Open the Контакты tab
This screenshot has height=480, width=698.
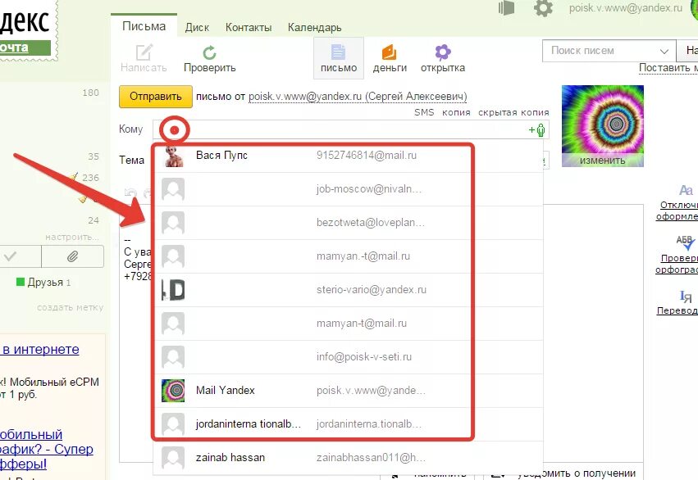point(249,28)
